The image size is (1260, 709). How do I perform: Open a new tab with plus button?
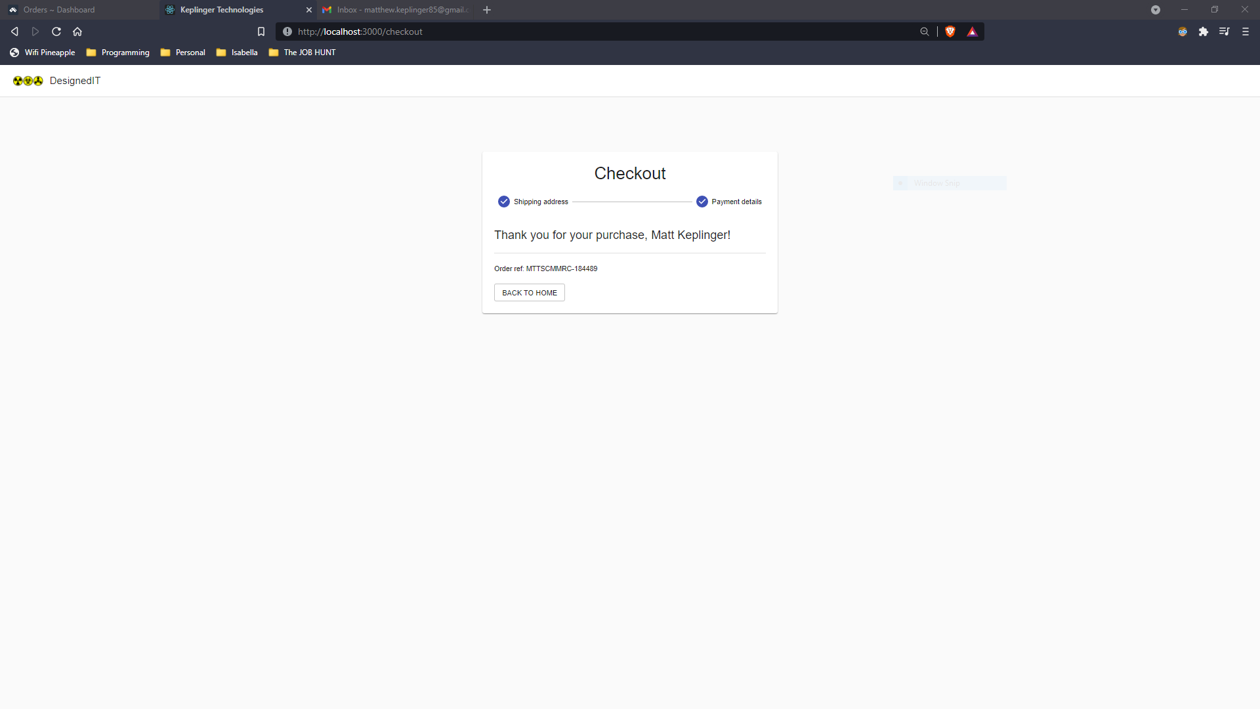(x=487, y=10)
